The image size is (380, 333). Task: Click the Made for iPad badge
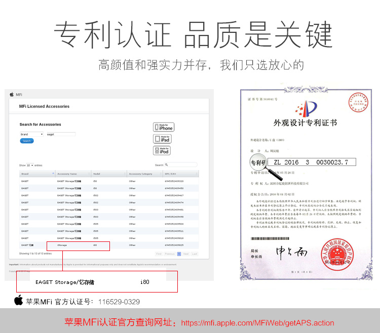(162, 139)
